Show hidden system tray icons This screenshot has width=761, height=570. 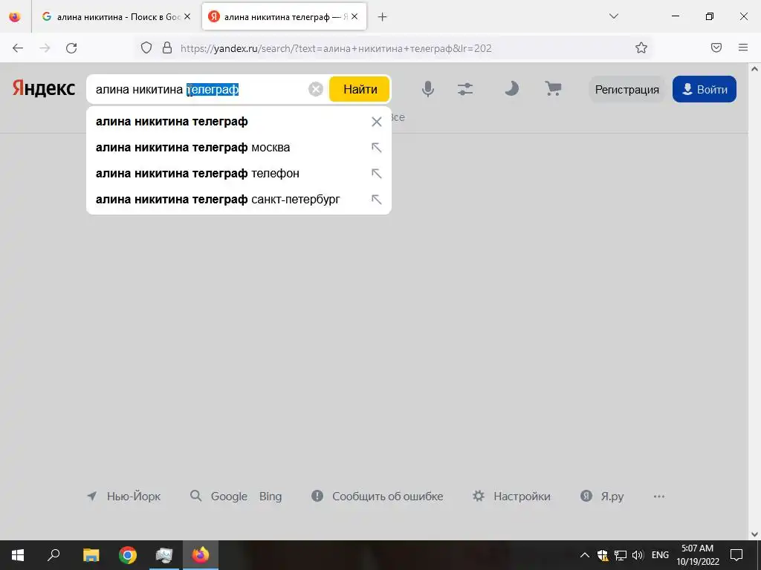click(x=585, y=555)
